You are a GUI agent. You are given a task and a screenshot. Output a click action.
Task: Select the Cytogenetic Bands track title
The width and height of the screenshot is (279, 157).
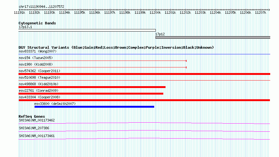pyautogui.click(x=37, y=23)
